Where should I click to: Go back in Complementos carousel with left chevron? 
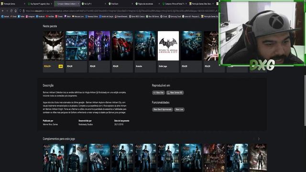[x=254, y=139]
